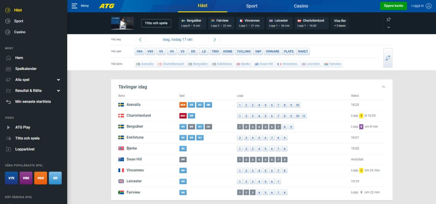Open Axevalla track link
This screenshot has width=436, height=204.
(x=133, y=105)
